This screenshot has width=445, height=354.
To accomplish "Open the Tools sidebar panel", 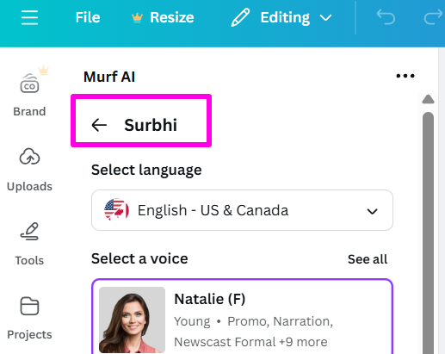I will coord(29,244).
